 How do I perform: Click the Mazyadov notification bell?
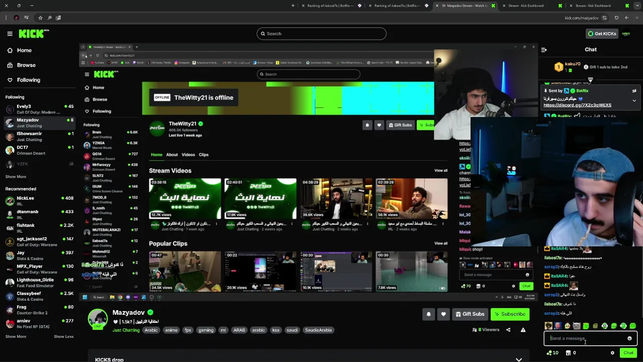click(428, 314)
